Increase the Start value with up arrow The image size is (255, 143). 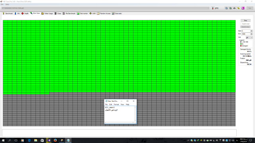click(x=251, y=30)
